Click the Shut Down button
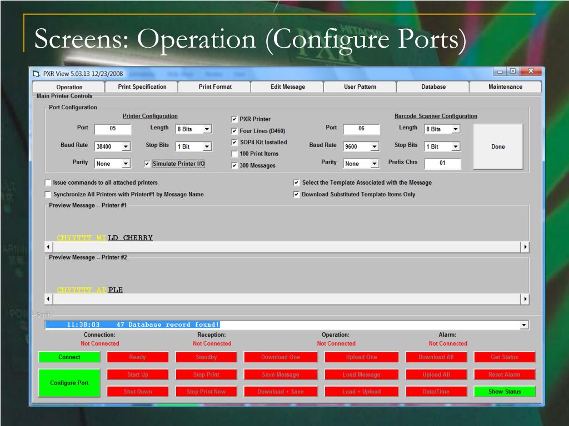 138,392
